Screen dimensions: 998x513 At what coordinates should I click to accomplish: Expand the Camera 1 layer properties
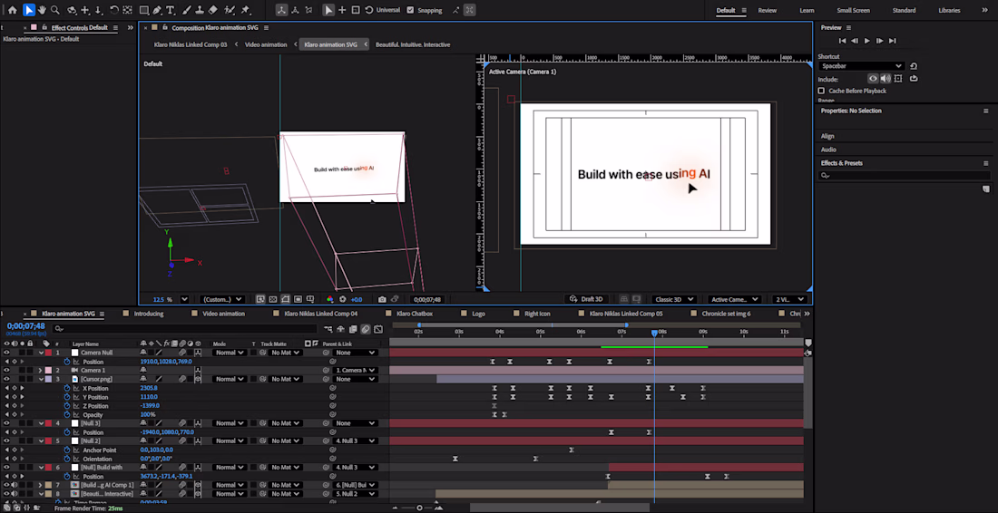tap(41, 371)
